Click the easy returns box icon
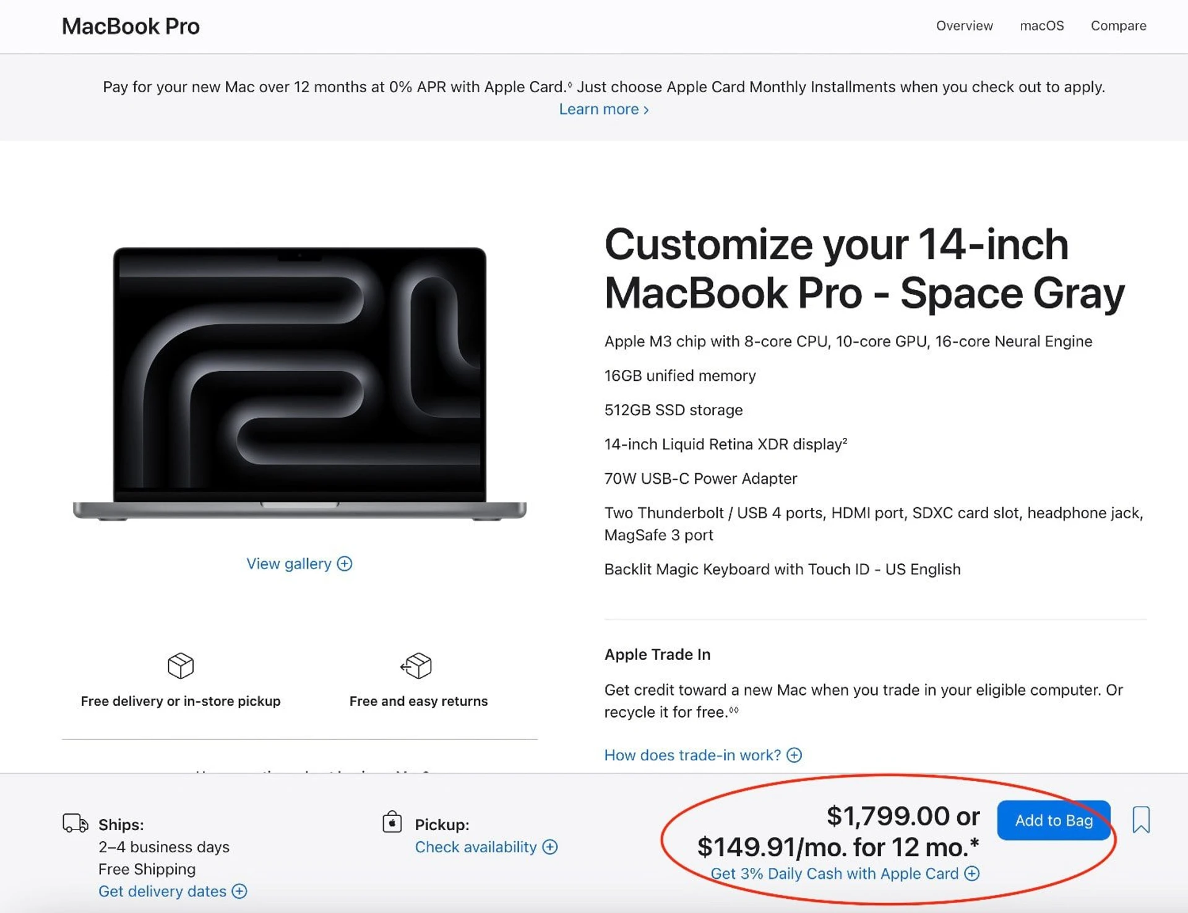 tap(416, 666)
